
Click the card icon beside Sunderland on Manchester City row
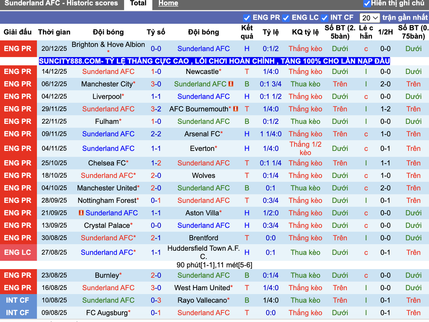coord(230,84)
